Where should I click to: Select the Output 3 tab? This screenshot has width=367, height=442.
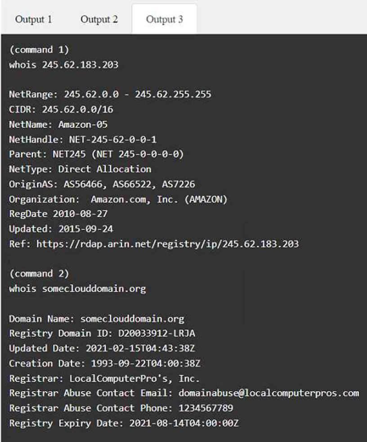pos(164,19)
